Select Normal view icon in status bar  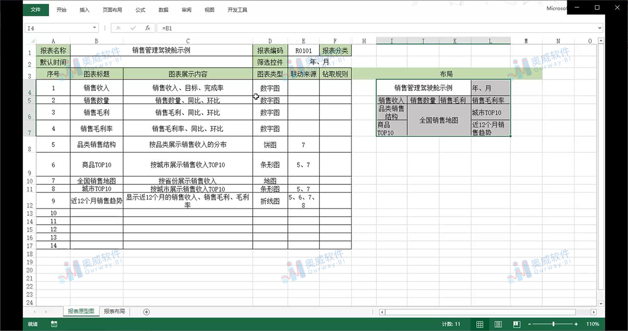click(480, 324)
